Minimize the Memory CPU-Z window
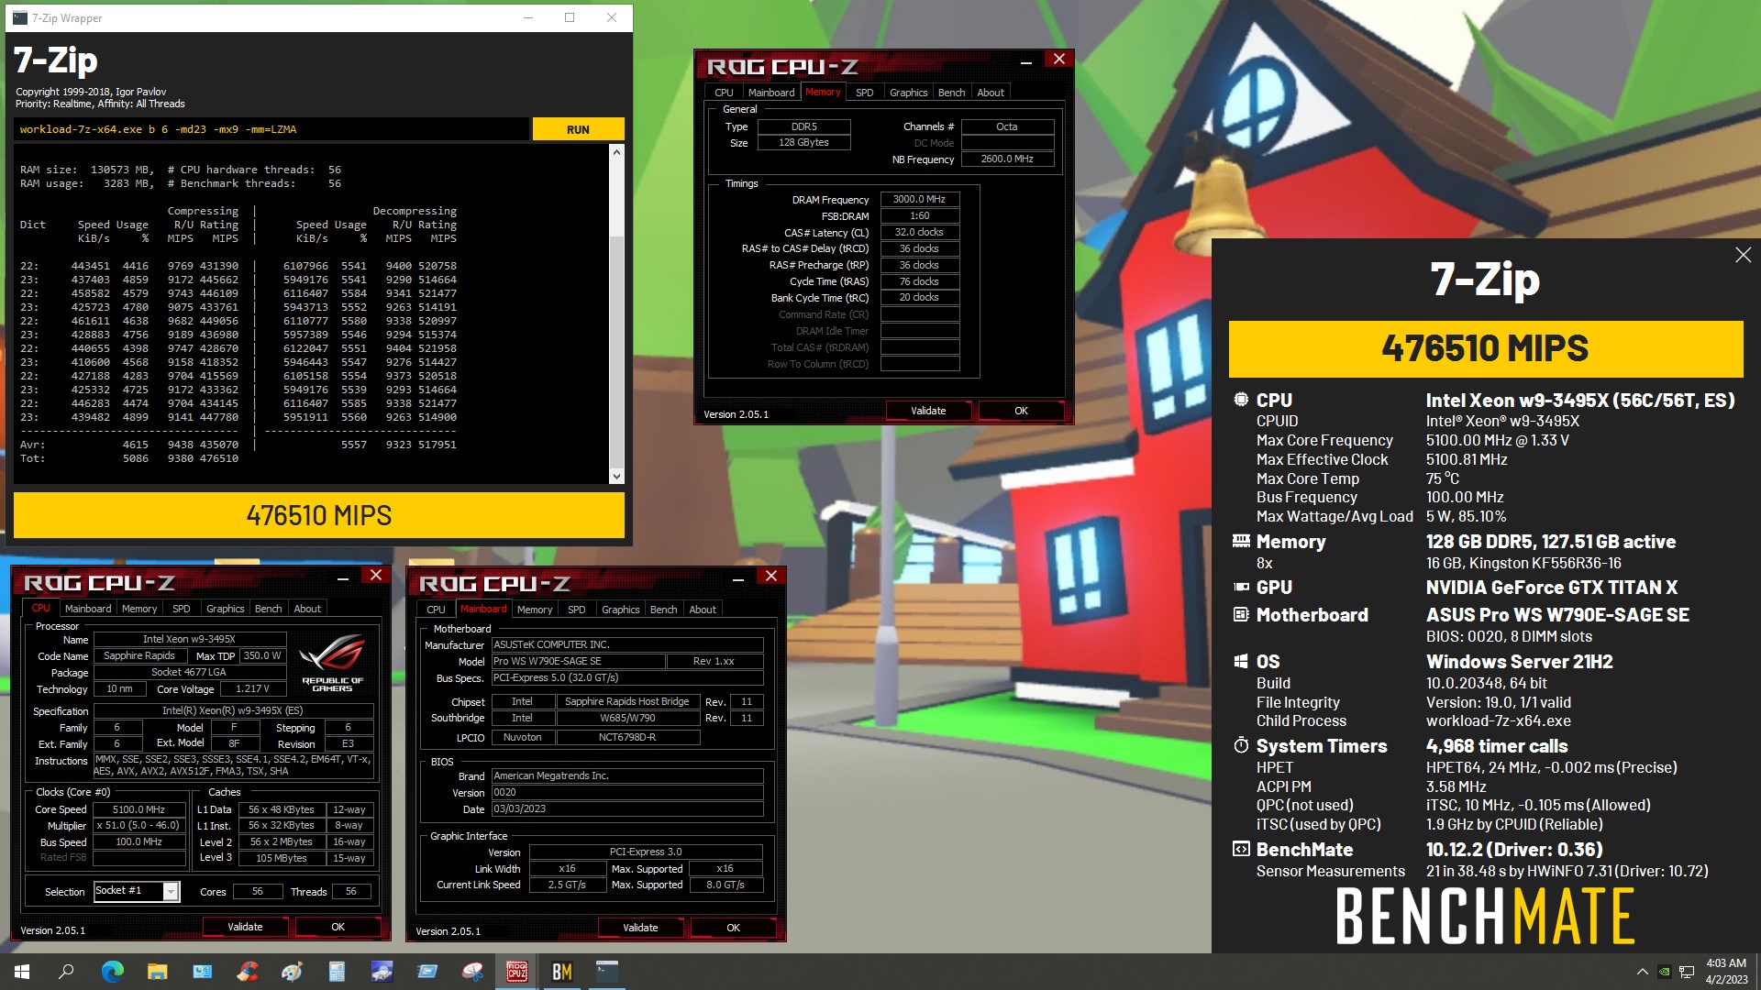Viewport: 1761px width, 990px height. click(x=1026, y=60)
